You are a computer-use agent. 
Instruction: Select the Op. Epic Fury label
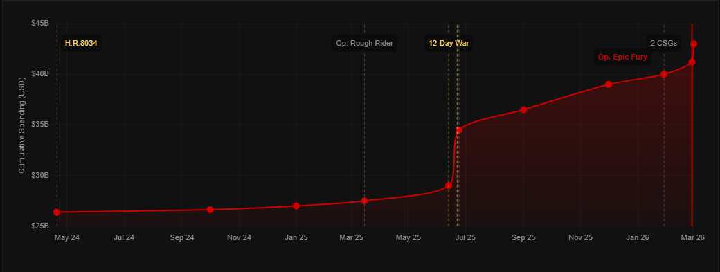click(622, 57)
